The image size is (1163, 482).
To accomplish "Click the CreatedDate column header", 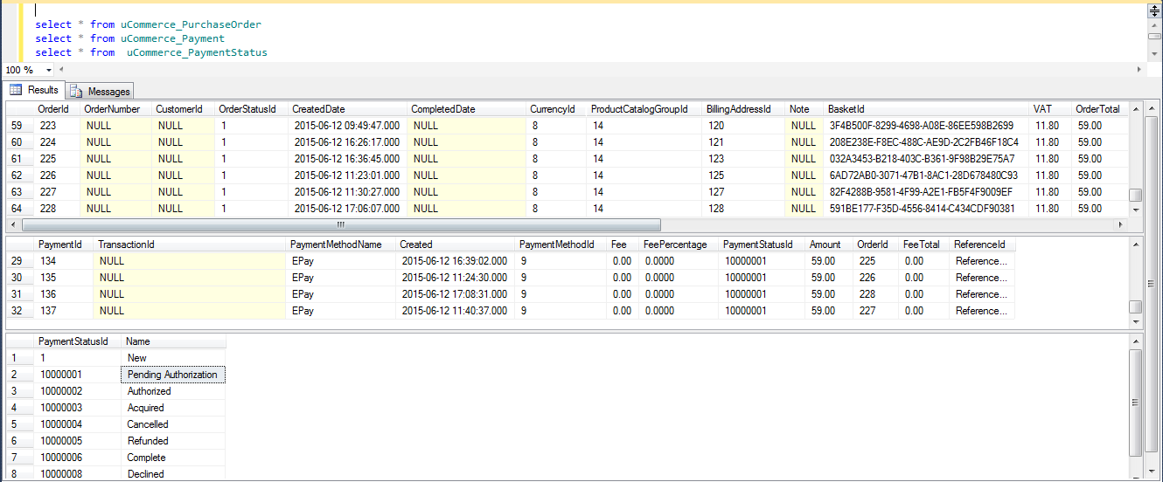I will [x=348, y=109].
